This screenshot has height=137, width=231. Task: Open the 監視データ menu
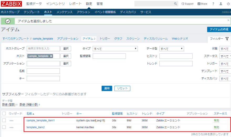pyautogui.click(x=34, y=4)
